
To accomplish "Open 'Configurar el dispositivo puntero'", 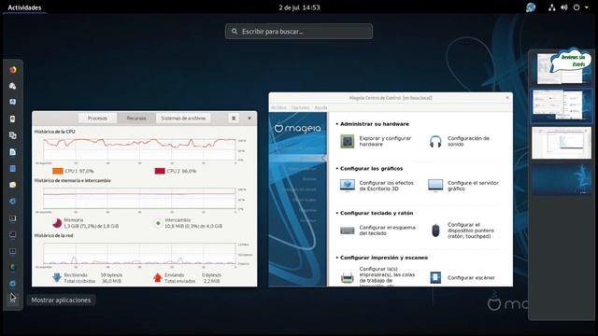I will click(471, 231).
